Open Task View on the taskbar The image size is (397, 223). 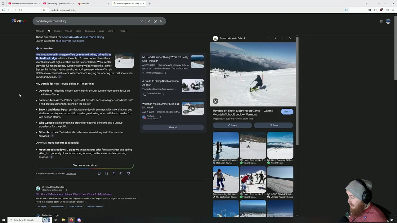point(56,220)
